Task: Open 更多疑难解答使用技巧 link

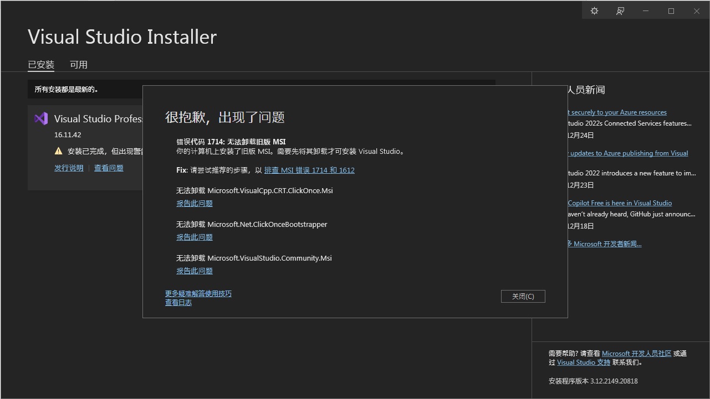Action: 198,293
